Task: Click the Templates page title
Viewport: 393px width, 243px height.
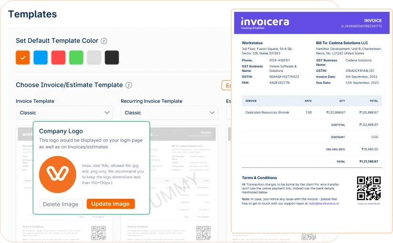Action: pyautogui.click(x=32, y=14)
